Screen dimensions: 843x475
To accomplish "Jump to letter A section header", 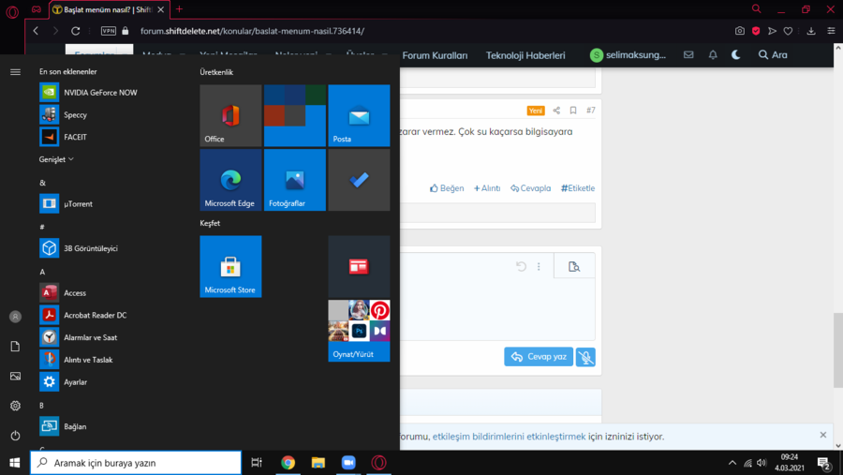I will click(x=42, y=273).
